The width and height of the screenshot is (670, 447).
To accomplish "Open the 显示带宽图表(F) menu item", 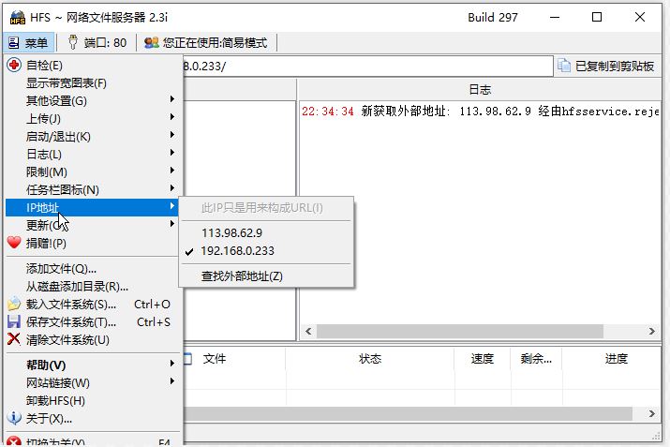I will 67,82.
